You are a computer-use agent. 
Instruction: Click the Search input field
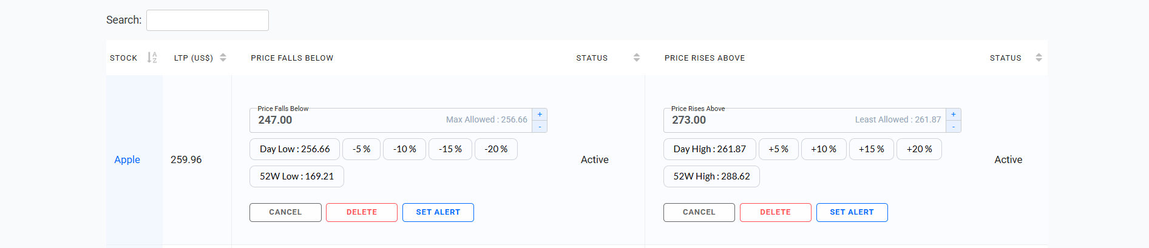tap(208, 20)
